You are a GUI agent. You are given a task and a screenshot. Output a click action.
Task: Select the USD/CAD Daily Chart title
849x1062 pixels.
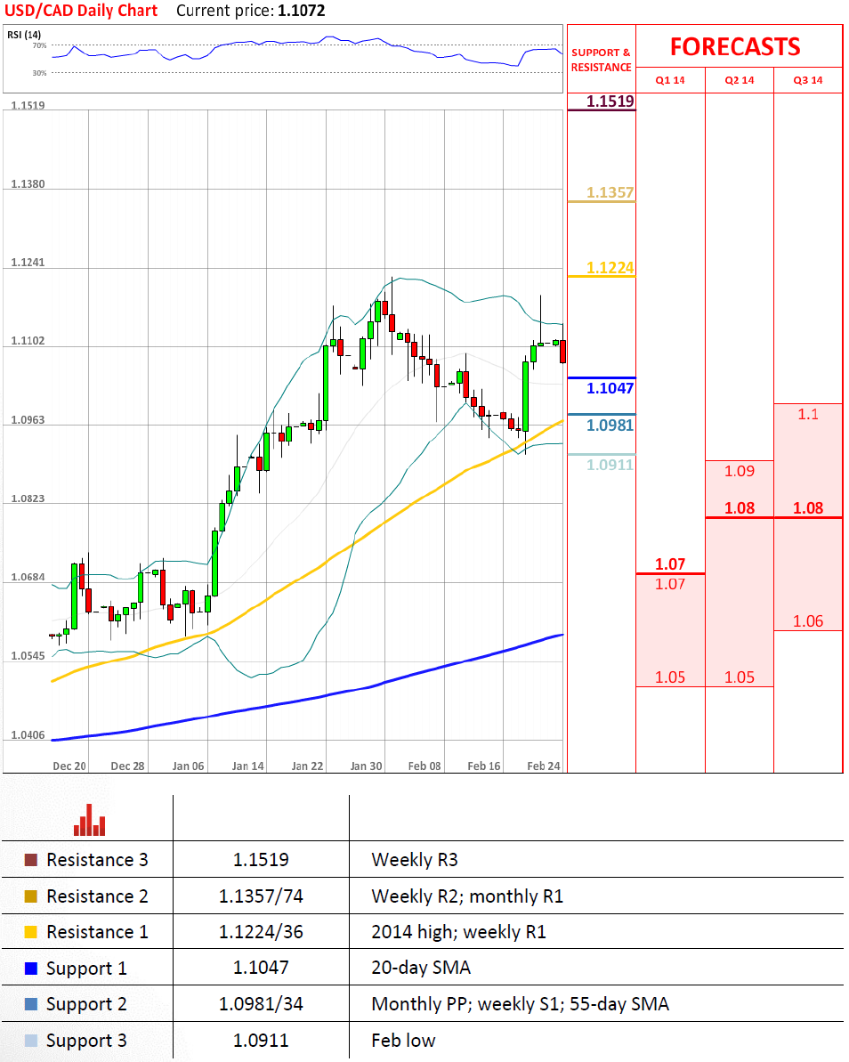80,11
